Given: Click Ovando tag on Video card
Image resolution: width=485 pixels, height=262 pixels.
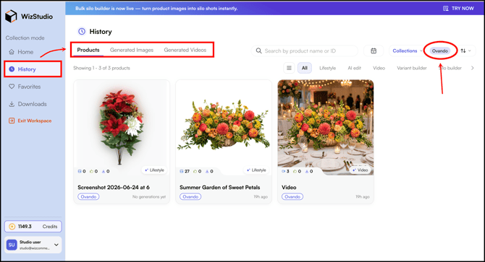Looking at the screenshot, I should point(292,196).
